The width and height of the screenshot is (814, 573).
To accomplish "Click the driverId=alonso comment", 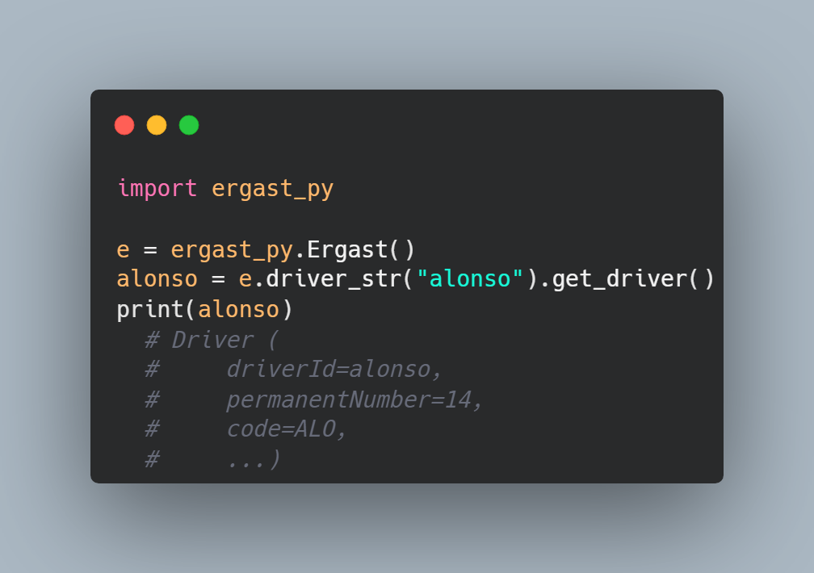I will click(x=334, y=370).
